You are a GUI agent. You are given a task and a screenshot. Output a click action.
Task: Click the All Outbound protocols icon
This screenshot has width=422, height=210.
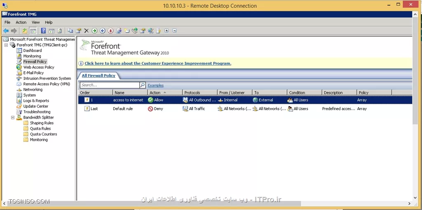(185, 100)
